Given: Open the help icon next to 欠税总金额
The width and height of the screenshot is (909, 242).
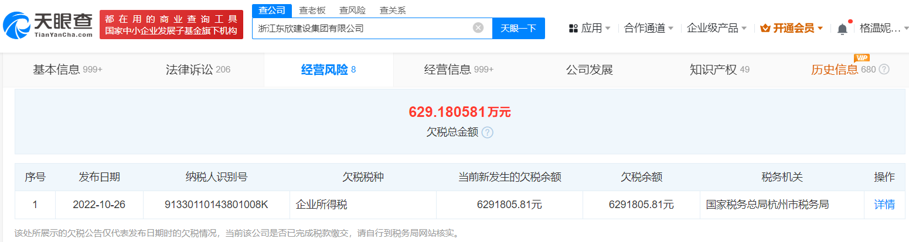Looking at the screenshot, I should coord(487,133).
